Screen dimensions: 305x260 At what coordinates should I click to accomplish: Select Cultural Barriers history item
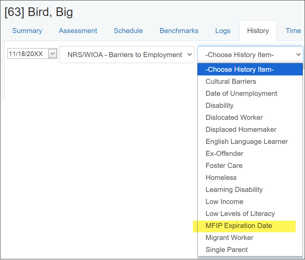coord(231,81)
